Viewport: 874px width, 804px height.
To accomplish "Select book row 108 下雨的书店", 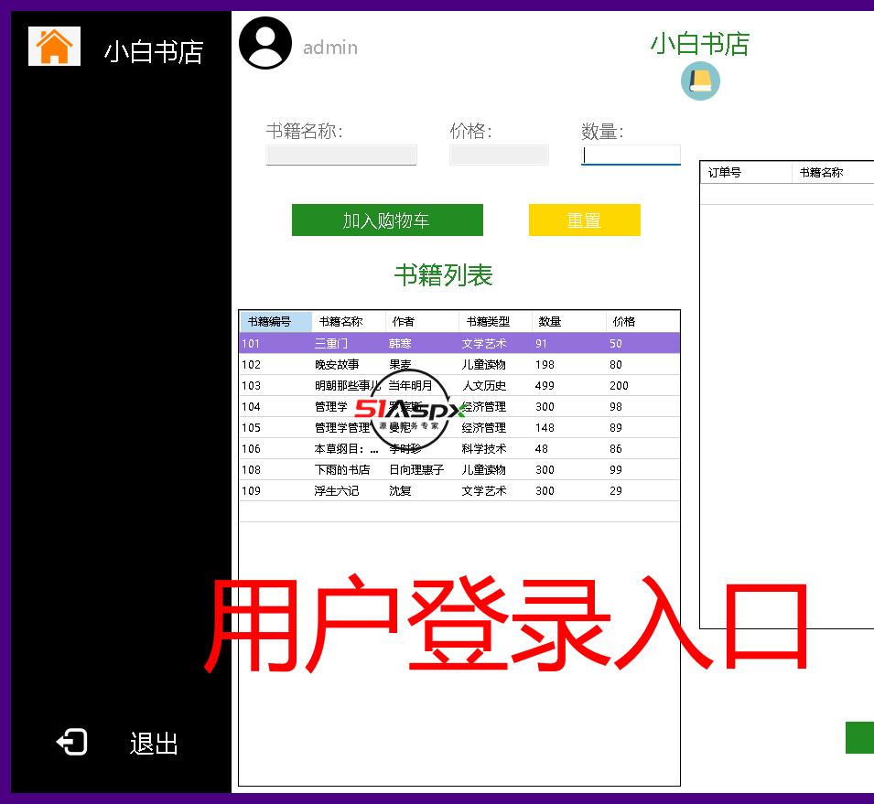I will (459, 470).
